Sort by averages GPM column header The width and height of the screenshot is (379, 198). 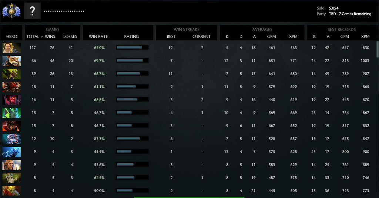point(271,37)
